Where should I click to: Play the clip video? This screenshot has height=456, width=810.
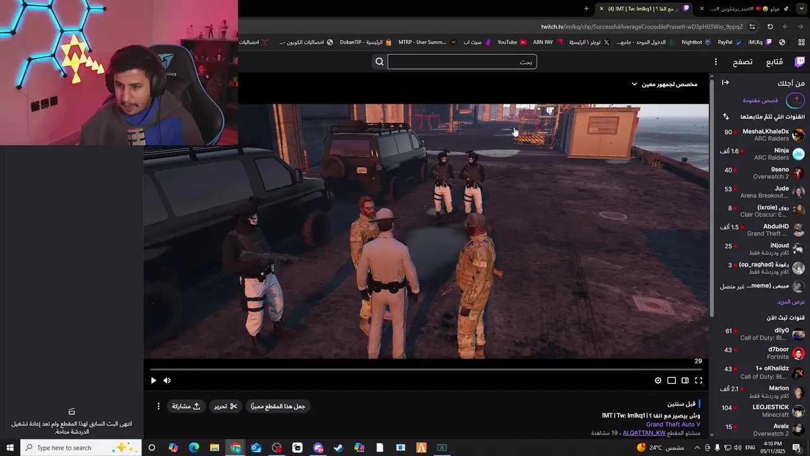153,381
